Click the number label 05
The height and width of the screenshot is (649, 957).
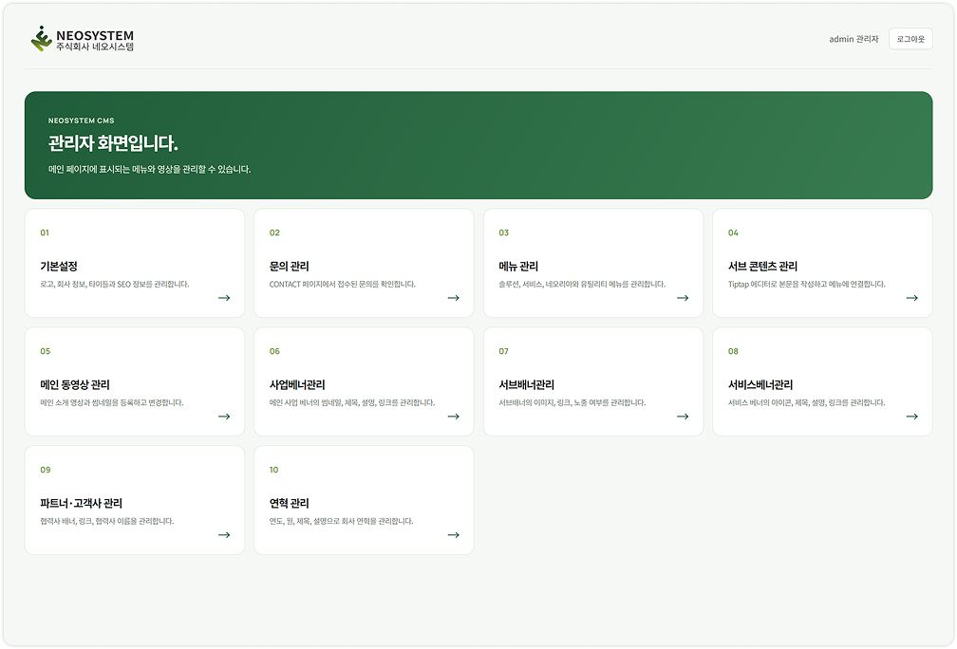[x=46, y=351]
